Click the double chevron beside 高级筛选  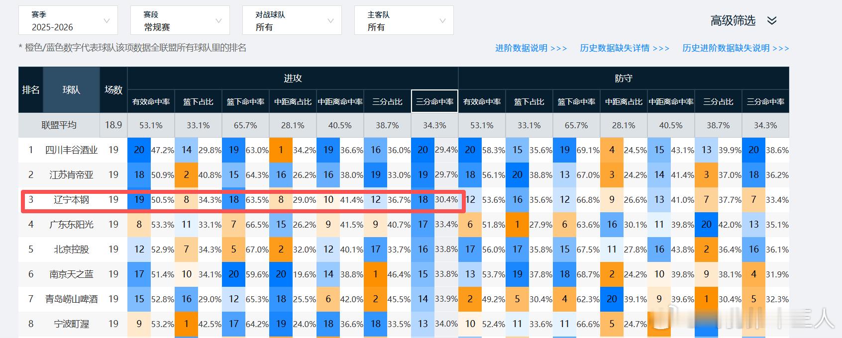click(772, 20)
